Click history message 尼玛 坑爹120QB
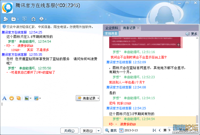The image size is (200, 135). 120,103
